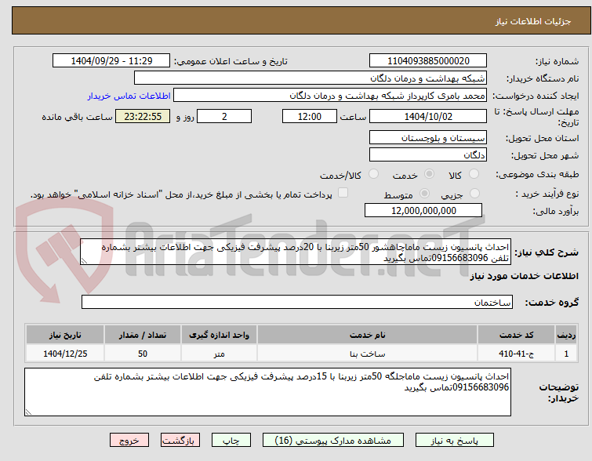The image size is (592, 461).
Task: Click the واحد اندازه گیری column header
Action: (219, 335)
